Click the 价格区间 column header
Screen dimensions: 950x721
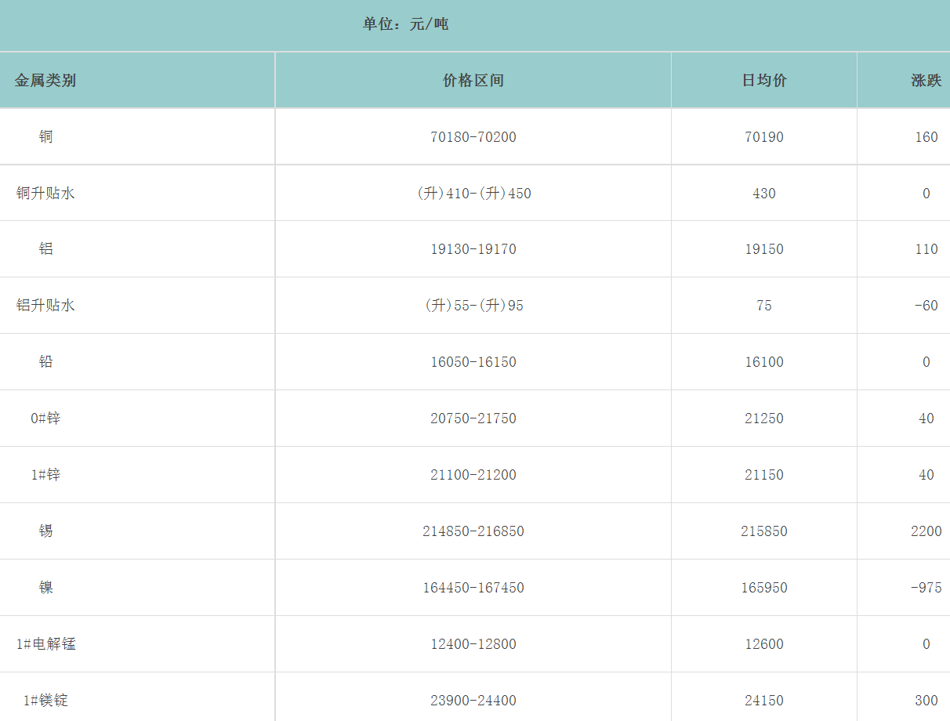(473, 80)
